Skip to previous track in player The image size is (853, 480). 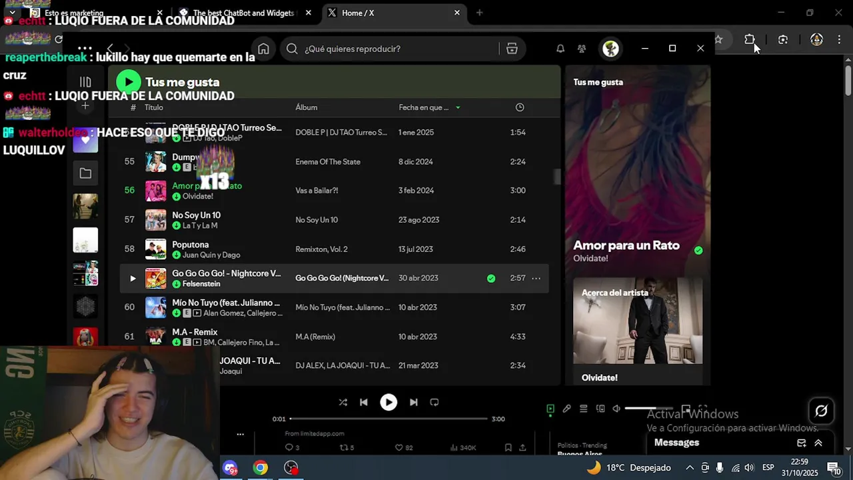(363, 402)
